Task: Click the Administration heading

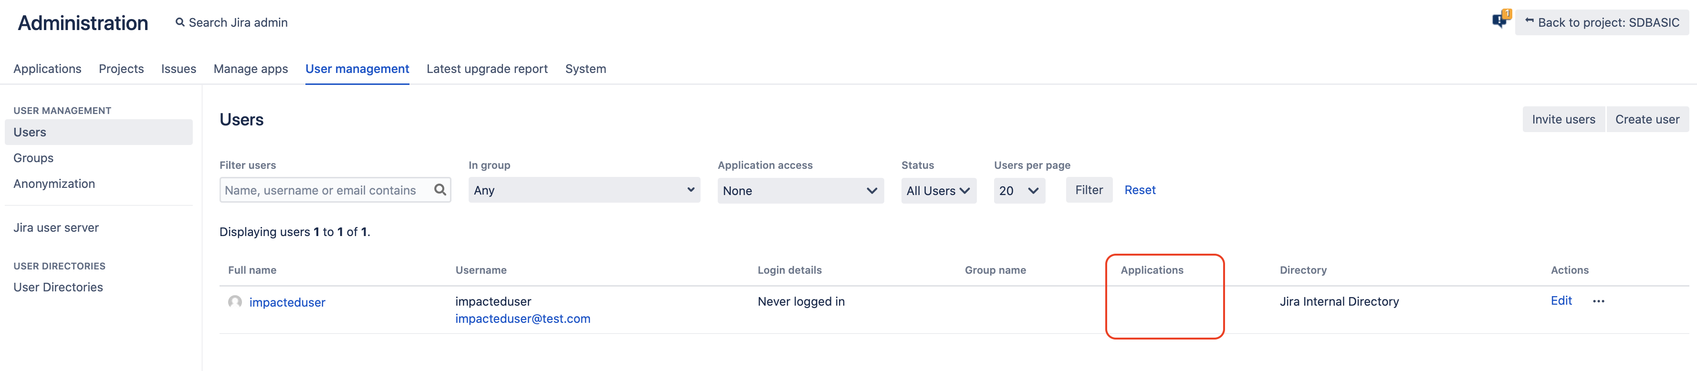Action: (83, 23)
